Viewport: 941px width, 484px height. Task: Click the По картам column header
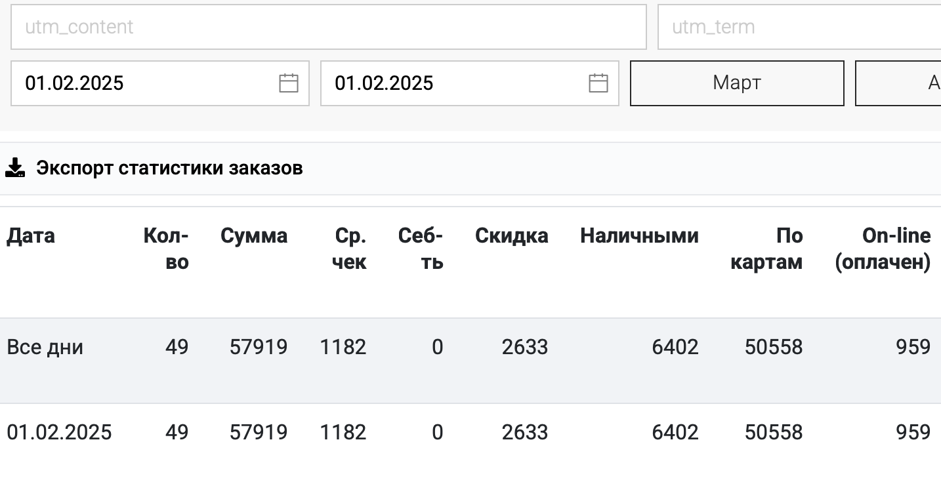coord(766,249)
